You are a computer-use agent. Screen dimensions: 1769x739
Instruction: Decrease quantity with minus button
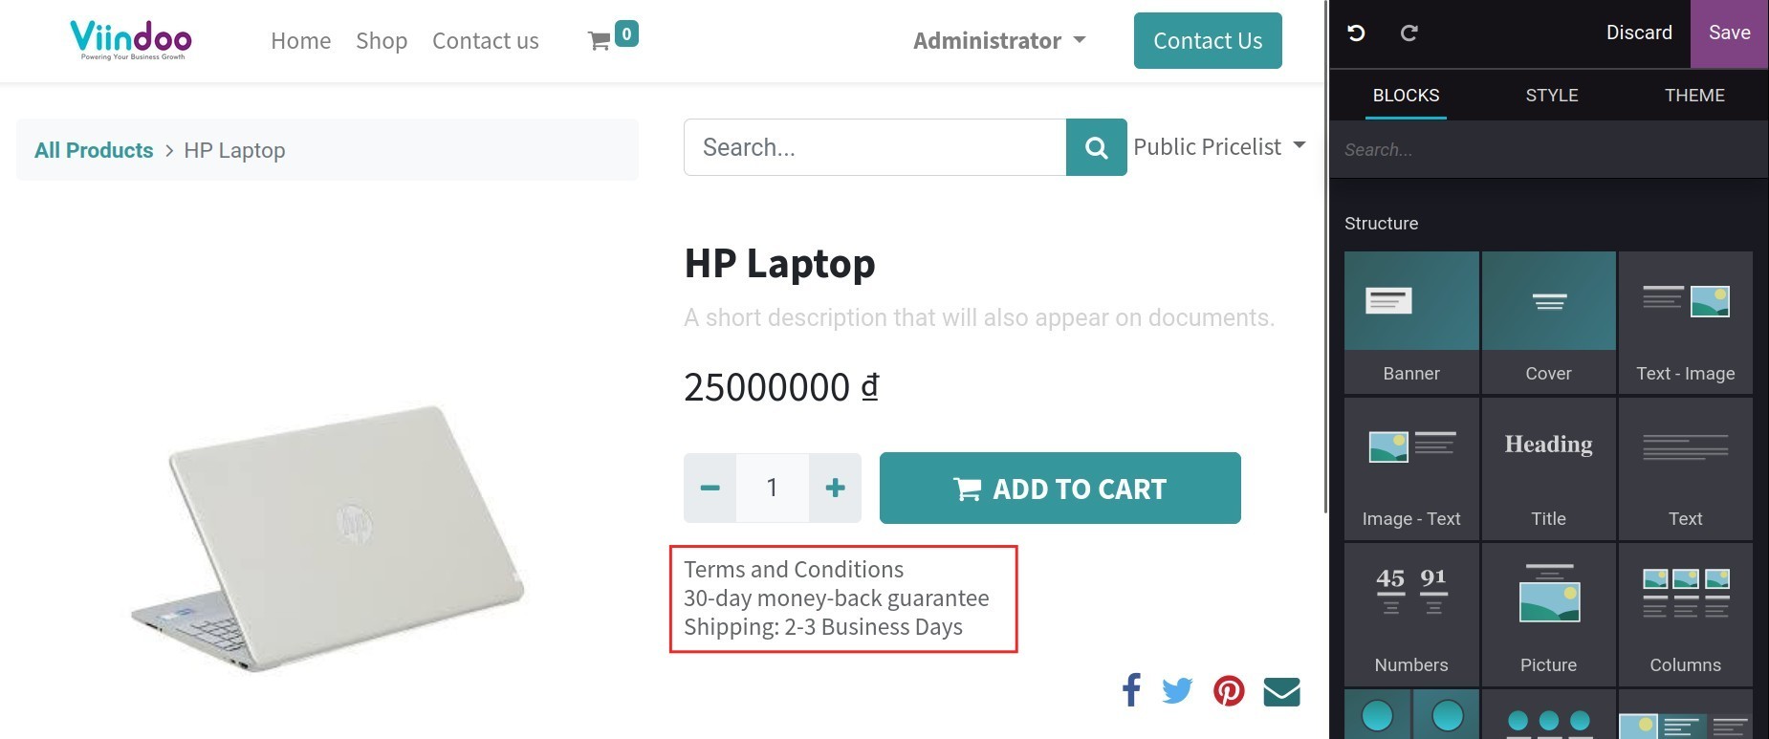(x=710, y=489)
